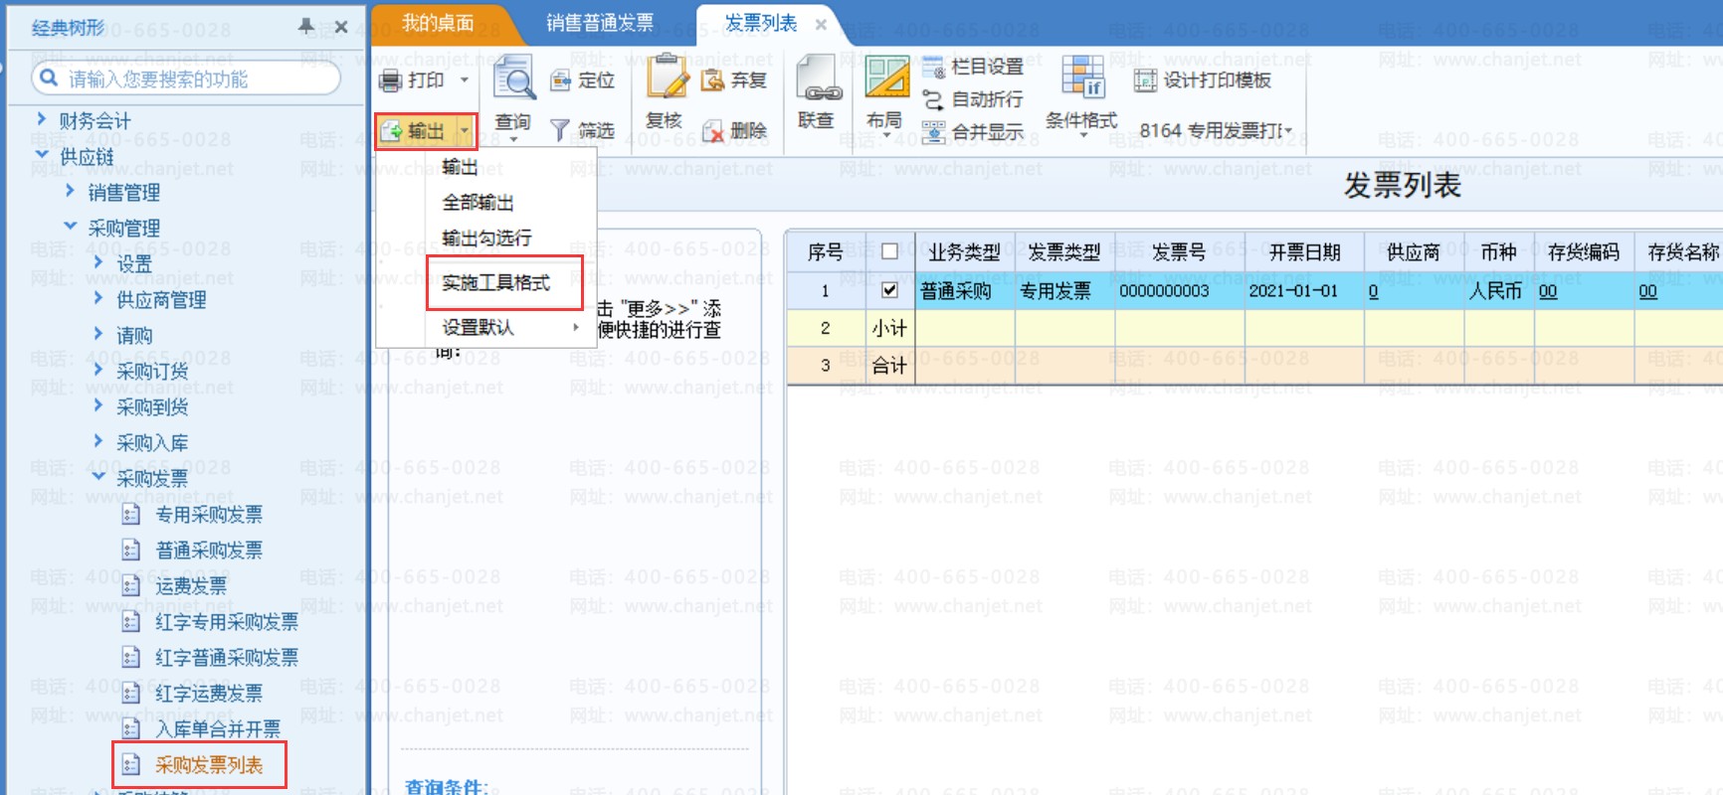Screen dimensions: 1723x795
Task: Pin the 经典树形 sidebar panel
Action: pyautogui.click(x=306, y=27)
